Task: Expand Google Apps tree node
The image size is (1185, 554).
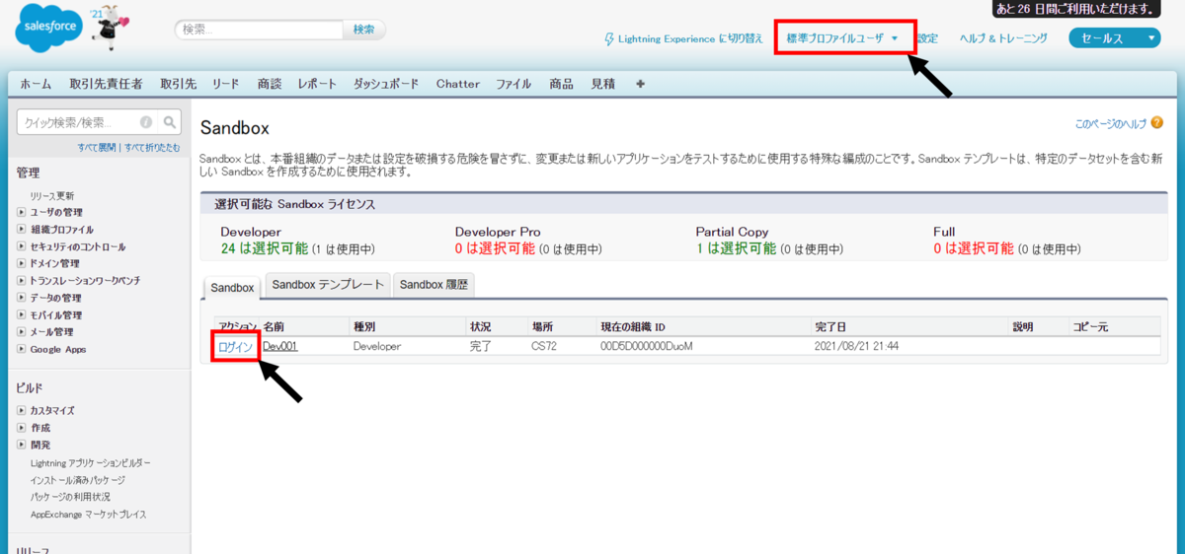Action: (22, 349)
